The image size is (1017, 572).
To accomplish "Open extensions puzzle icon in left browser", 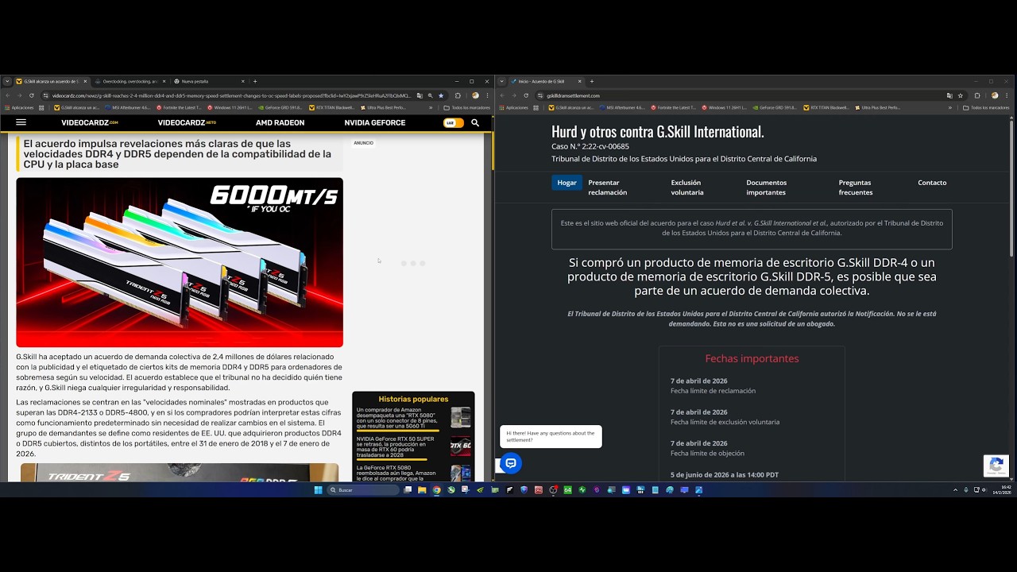I will tap(458, 95).
